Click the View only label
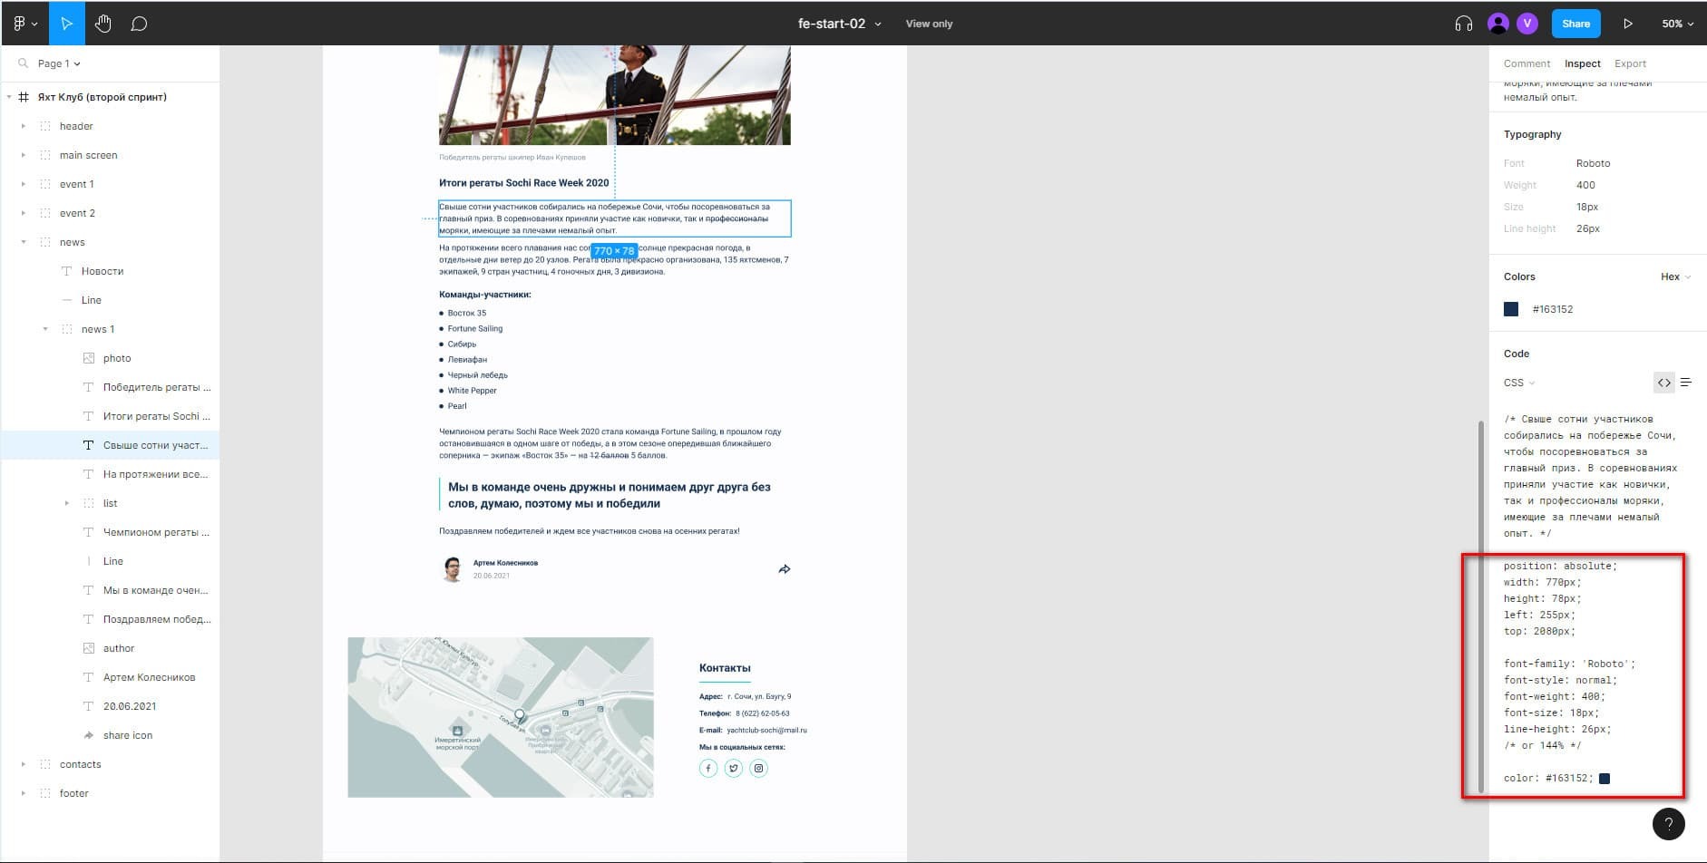This screenshot has width=1707, height=863. pos(929,24)
